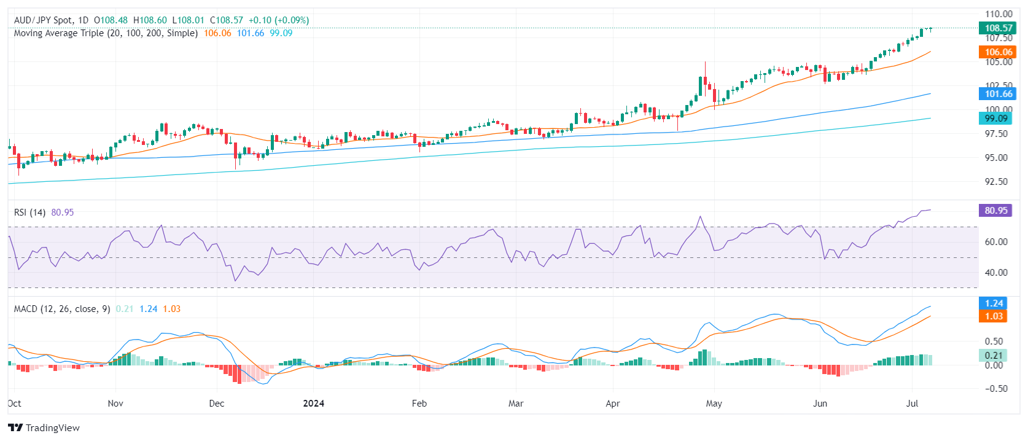
Task: Click the teal 99.09 price axis tag
Action: [x=995, y=119]
